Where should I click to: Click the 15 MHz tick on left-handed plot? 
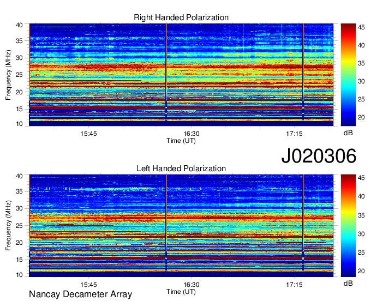20,260
